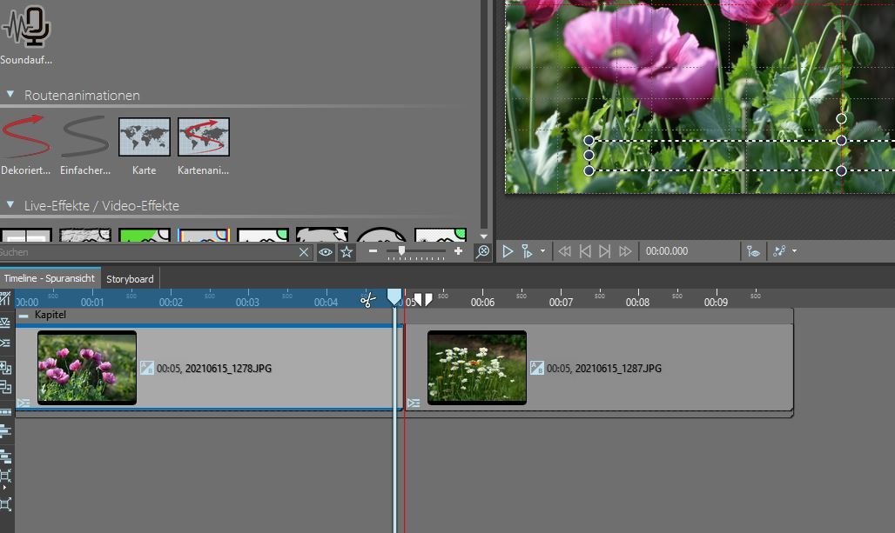Select the white daisies thumbnail 20210615_1287.JPG
This screenshot has height=533, width=895.
click(477, 367)
